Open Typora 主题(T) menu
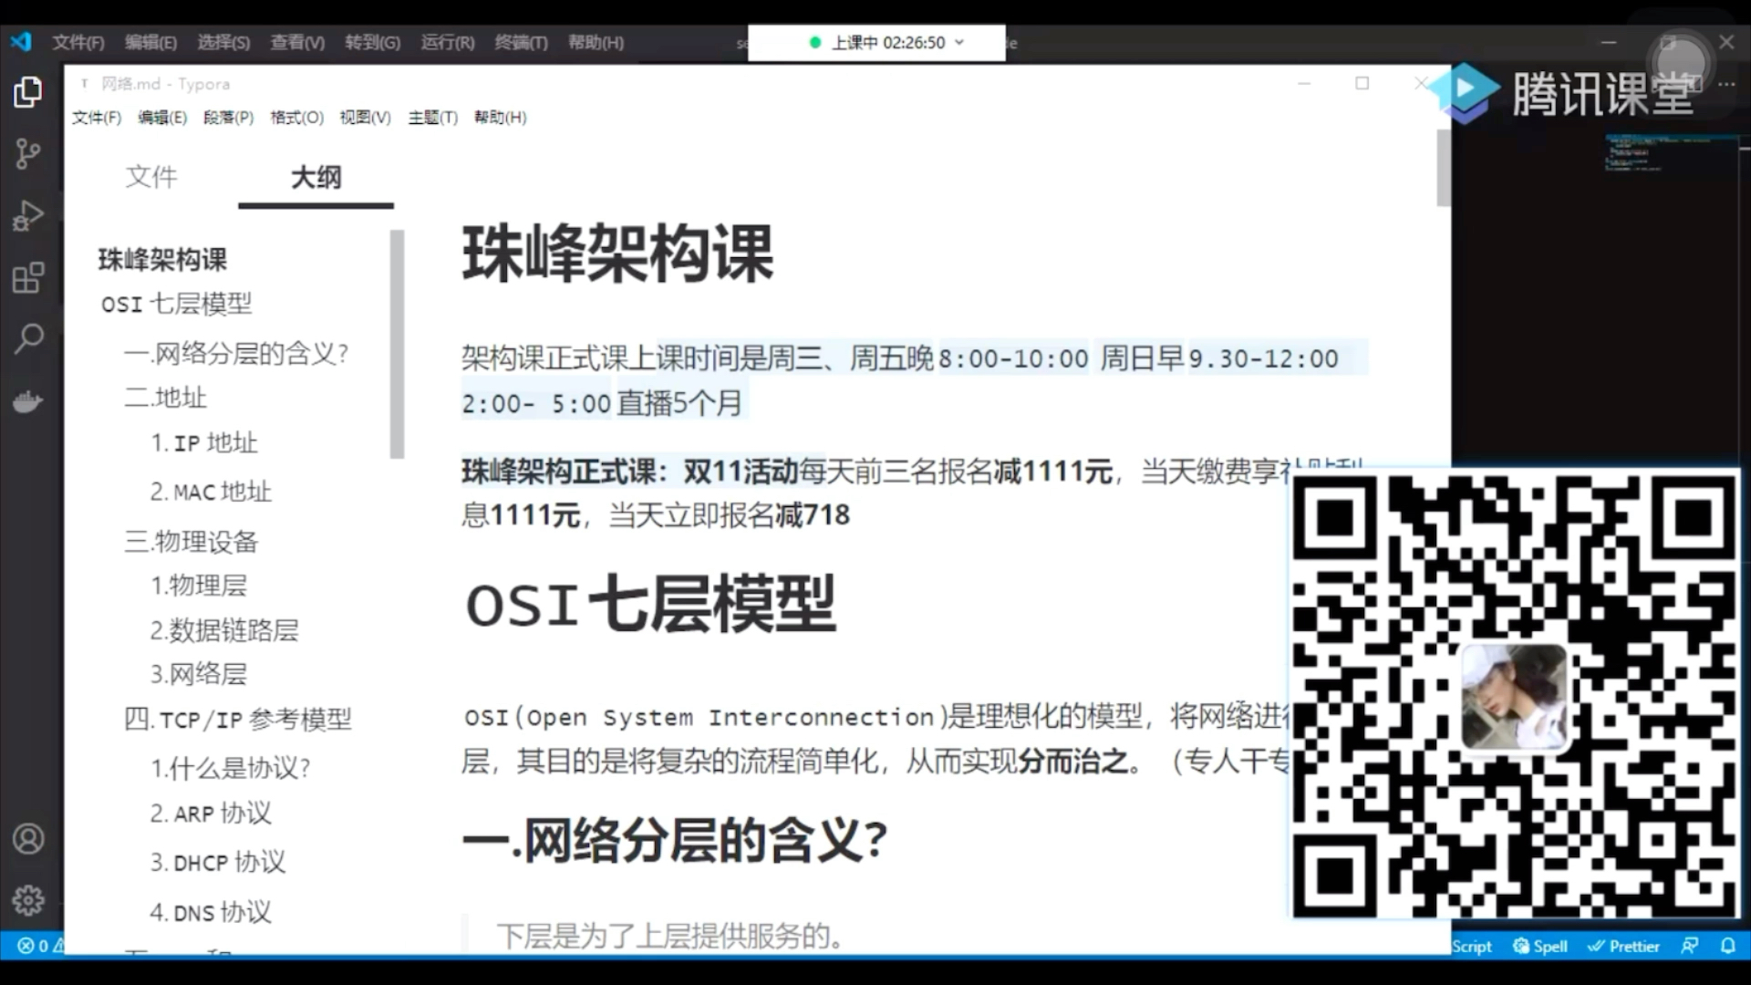This screenshot has width=1751, height=985. click(x=432, y=118)
